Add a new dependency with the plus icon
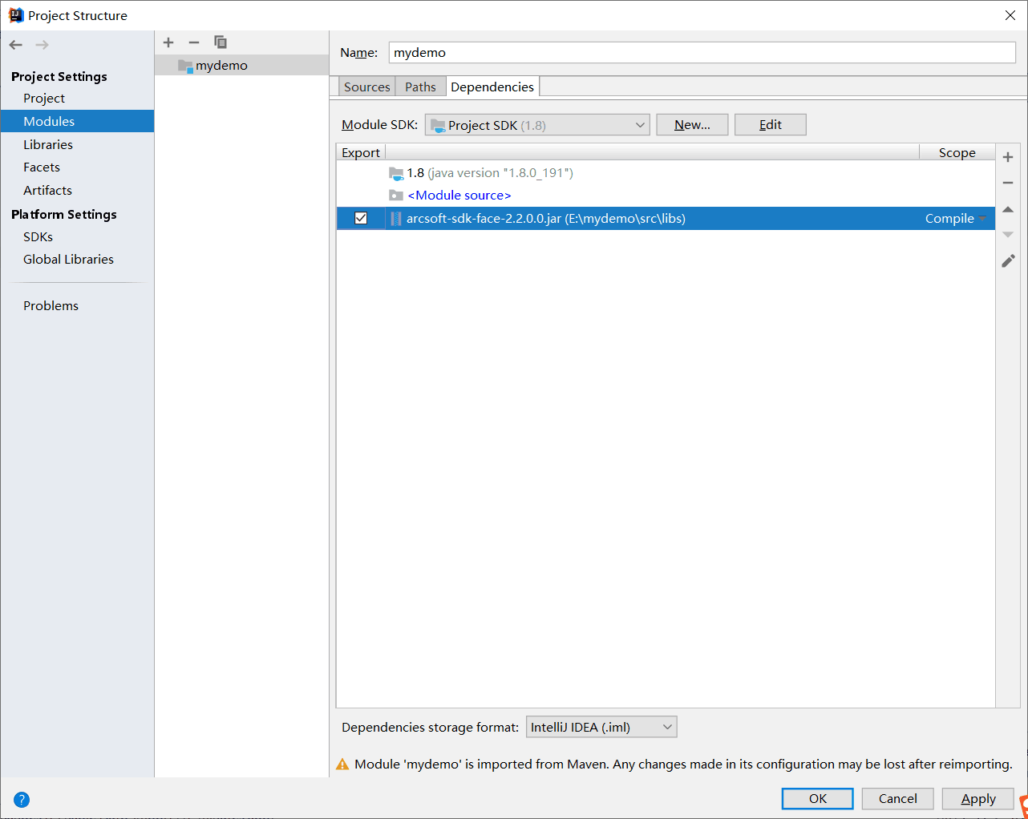This screenshot has width=1028, height=819. coord(1008,157)
